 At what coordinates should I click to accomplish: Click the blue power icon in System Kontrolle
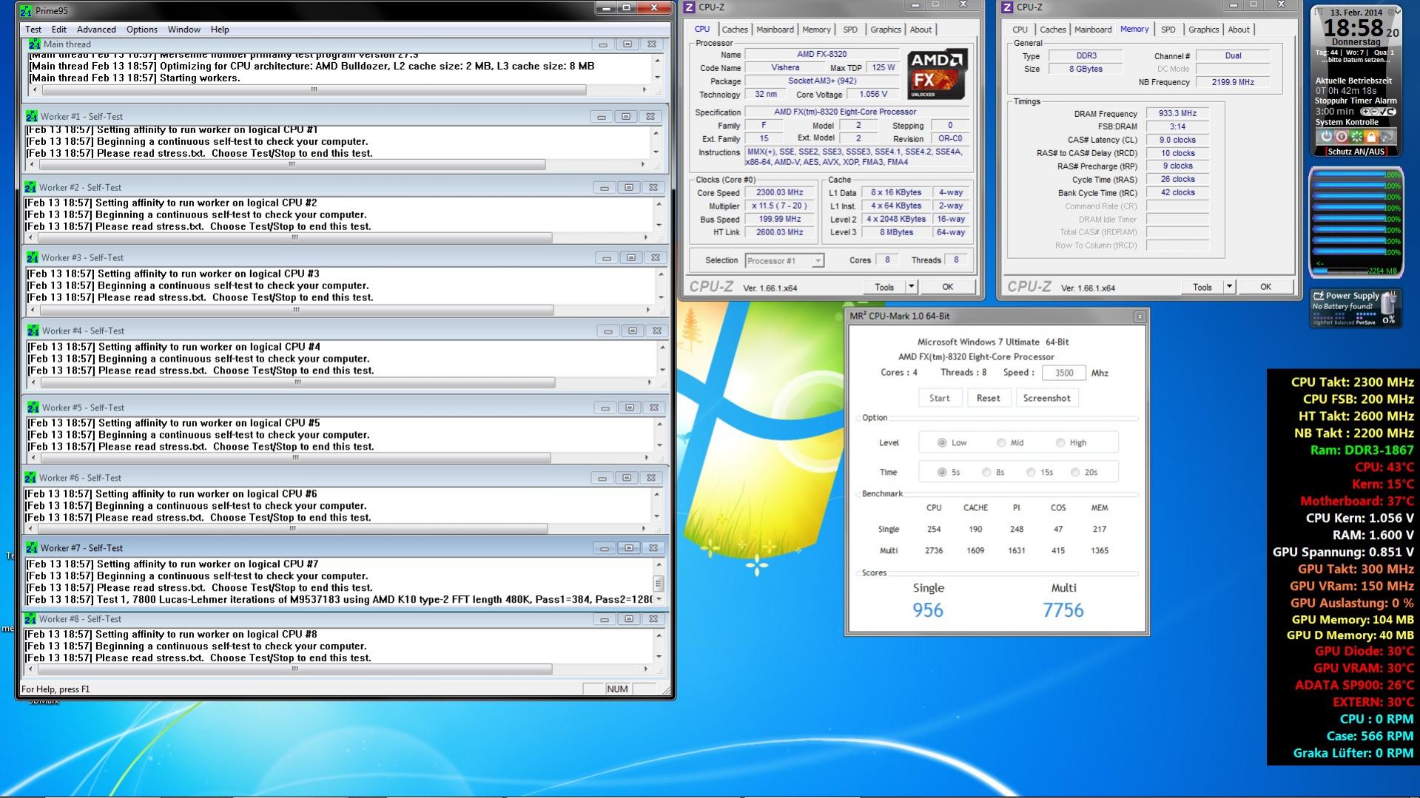(1326, 137)
